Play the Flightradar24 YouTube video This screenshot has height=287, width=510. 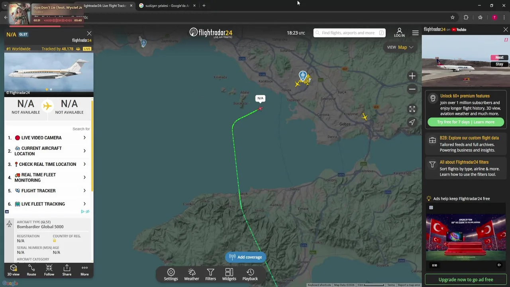465,61
